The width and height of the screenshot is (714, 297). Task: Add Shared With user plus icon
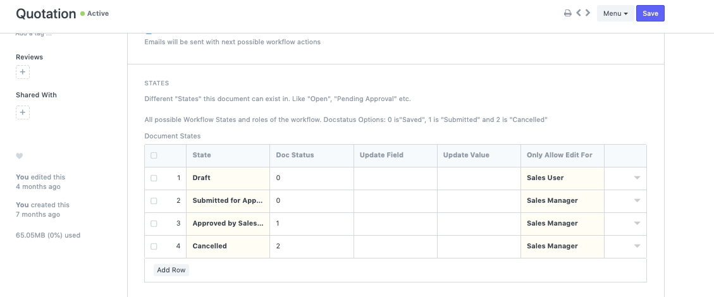pos(23,113)
